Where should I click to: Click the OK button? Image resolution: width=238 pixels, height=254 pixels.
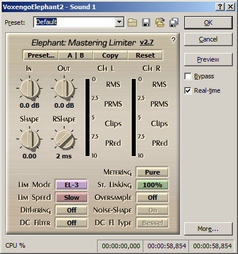tap(209, 22)
